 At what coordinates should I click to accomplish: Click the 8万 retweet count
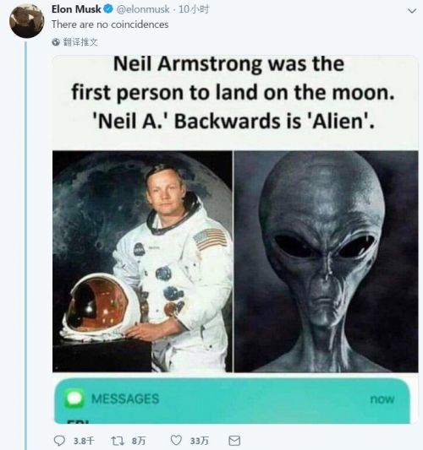(139, 441)
